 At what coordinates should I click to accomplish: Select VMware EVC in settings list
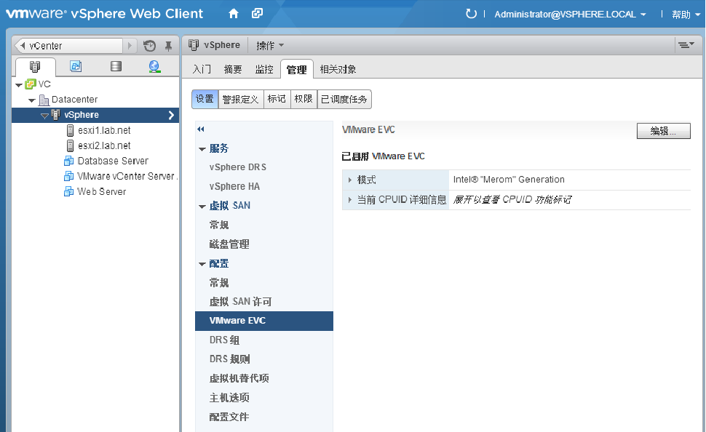[x=264, y=321]
